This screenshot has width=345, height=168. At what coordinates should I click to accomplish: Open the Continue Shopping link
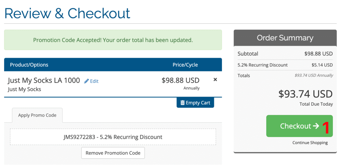point(310,143)
